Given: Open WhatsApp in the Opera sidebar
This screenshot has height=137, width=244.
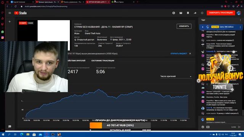Looking at the screenshot, I should [x=3, y=32].
